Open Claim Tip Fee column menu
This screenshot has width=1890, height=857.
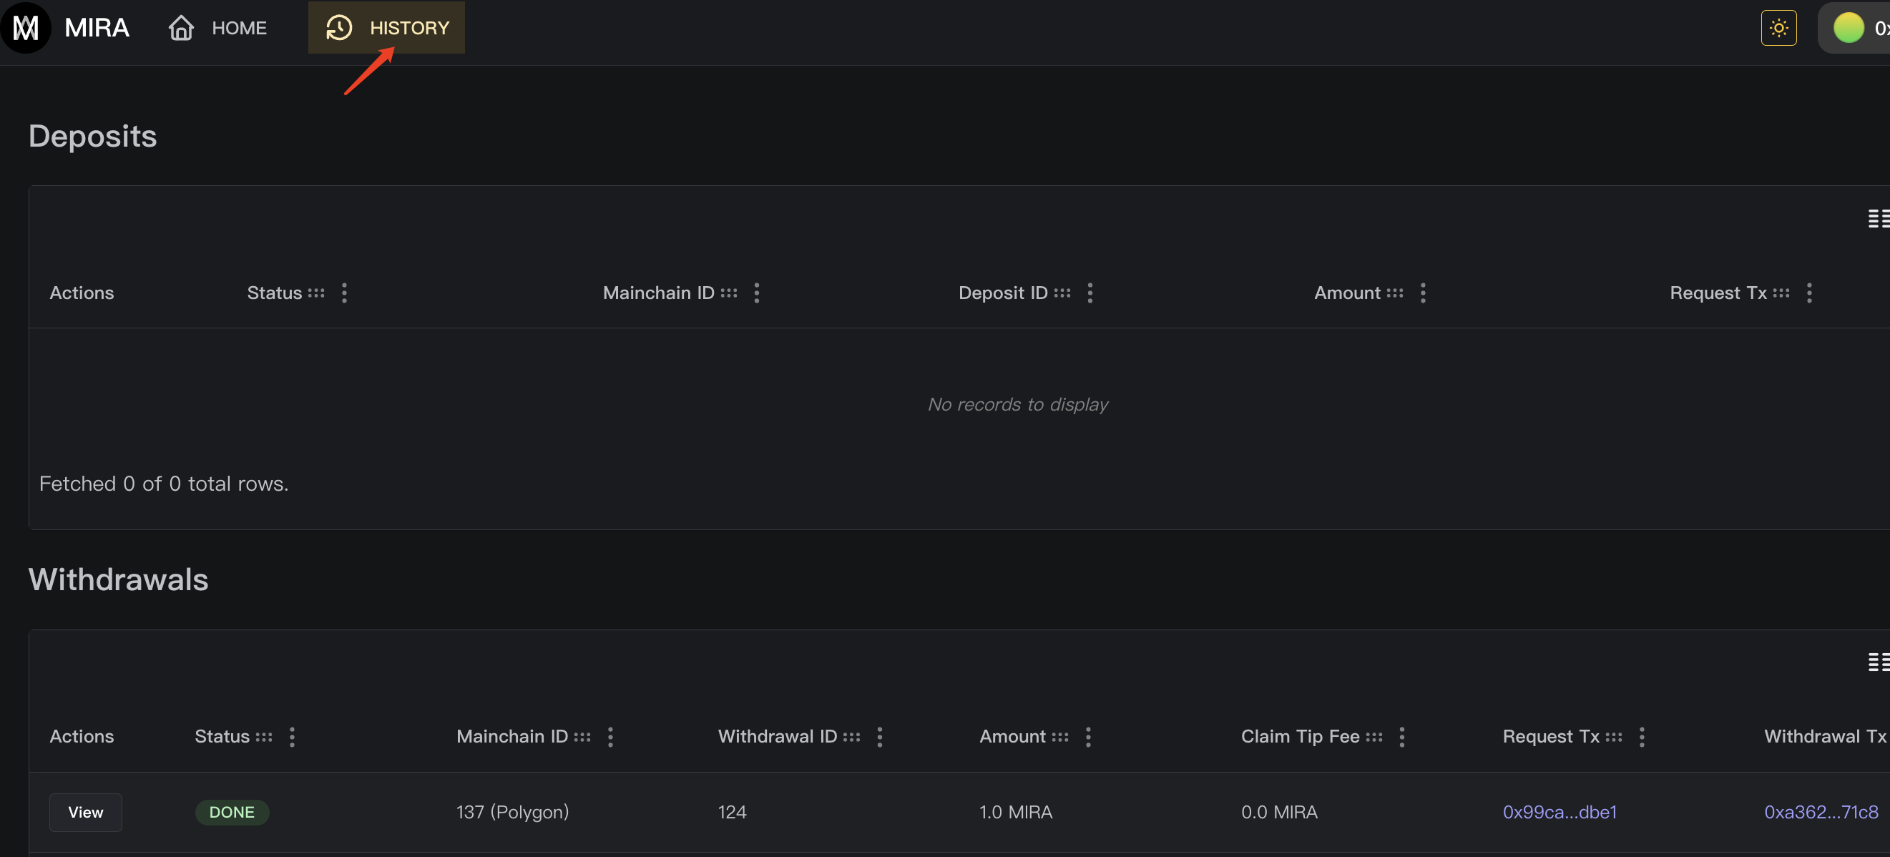pos(1401,737)
